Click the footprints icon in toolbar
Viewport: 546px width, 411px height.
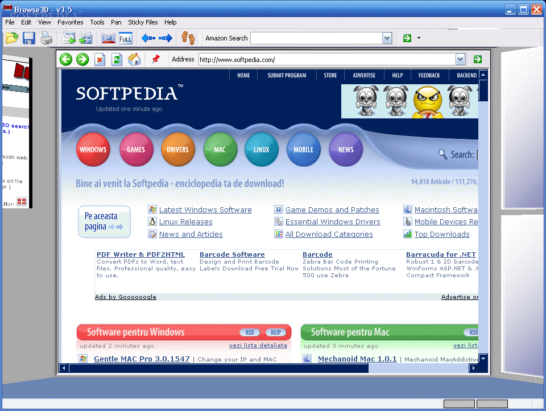coord(188,38)
